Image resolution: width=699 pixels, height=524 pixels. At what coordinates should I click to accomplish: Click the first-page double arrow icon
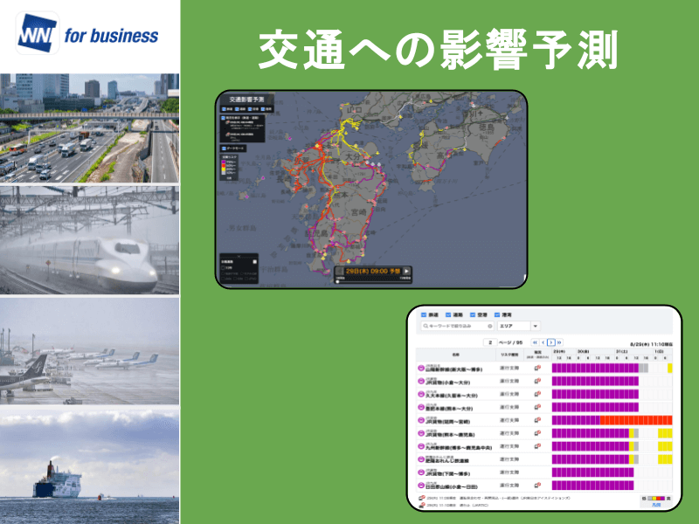[533, 342]
